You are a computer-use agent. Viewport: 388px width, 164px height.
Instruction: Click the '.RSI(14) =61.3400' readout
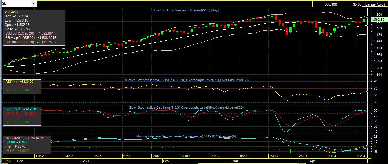(x=19, y=81)
